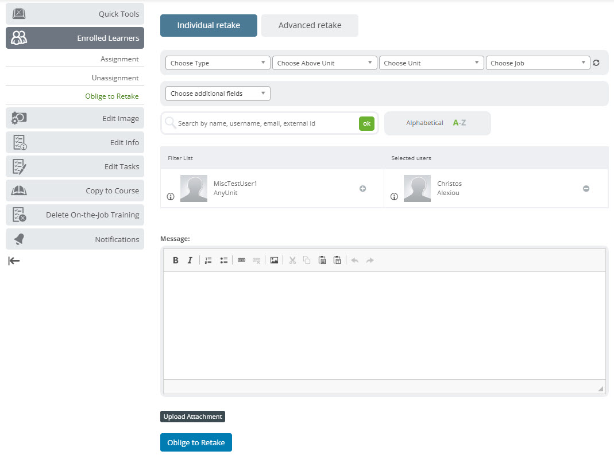The width and height of the screenshot is (614, 455).
Task: Click the unlink icon in editor
Action: 257,260
